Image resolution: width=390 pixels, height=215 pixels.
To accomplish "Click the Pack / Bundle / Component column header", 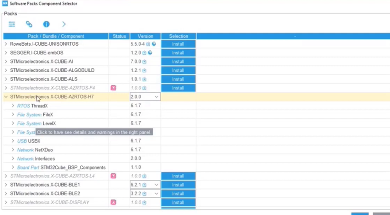I will pyautogui.click(x=56, y=36).
